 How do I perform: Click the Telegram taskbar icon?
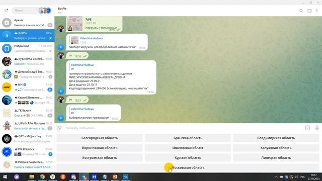pos(84,176)
